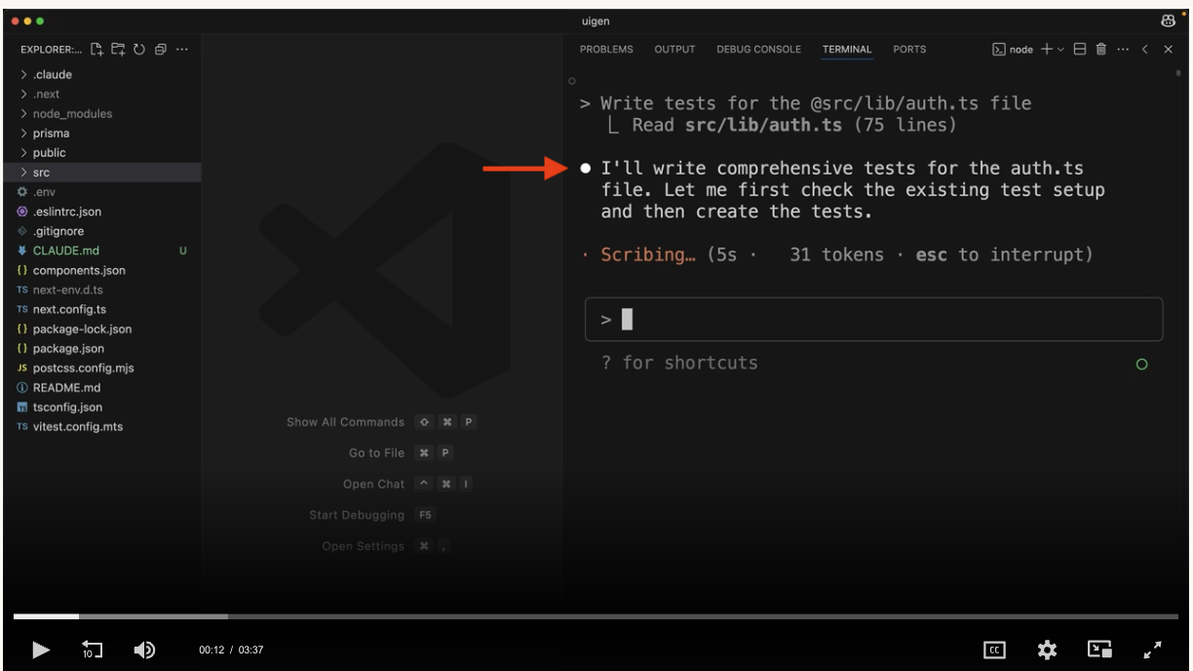Click the New Folder icon in Explorer header
The width and height of the screenshot is (1193, 671).
[x=118, y=49]
